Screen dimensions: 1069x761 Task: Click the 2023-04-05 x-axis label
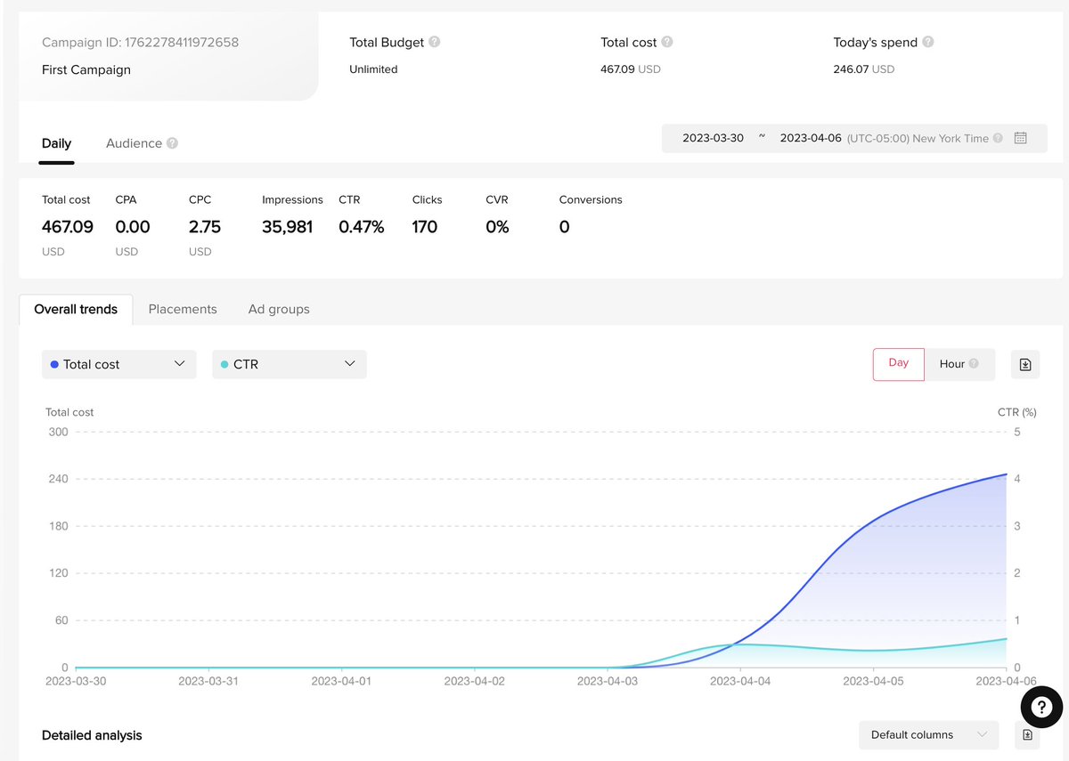873,682
